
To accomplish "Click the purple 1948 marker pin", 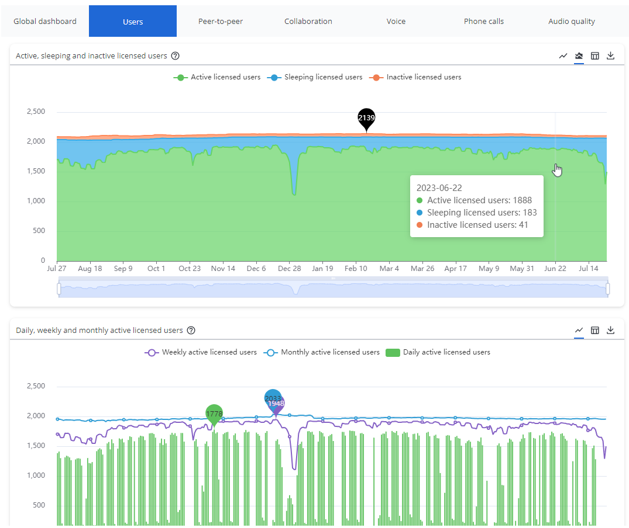I will pos(277,404).
